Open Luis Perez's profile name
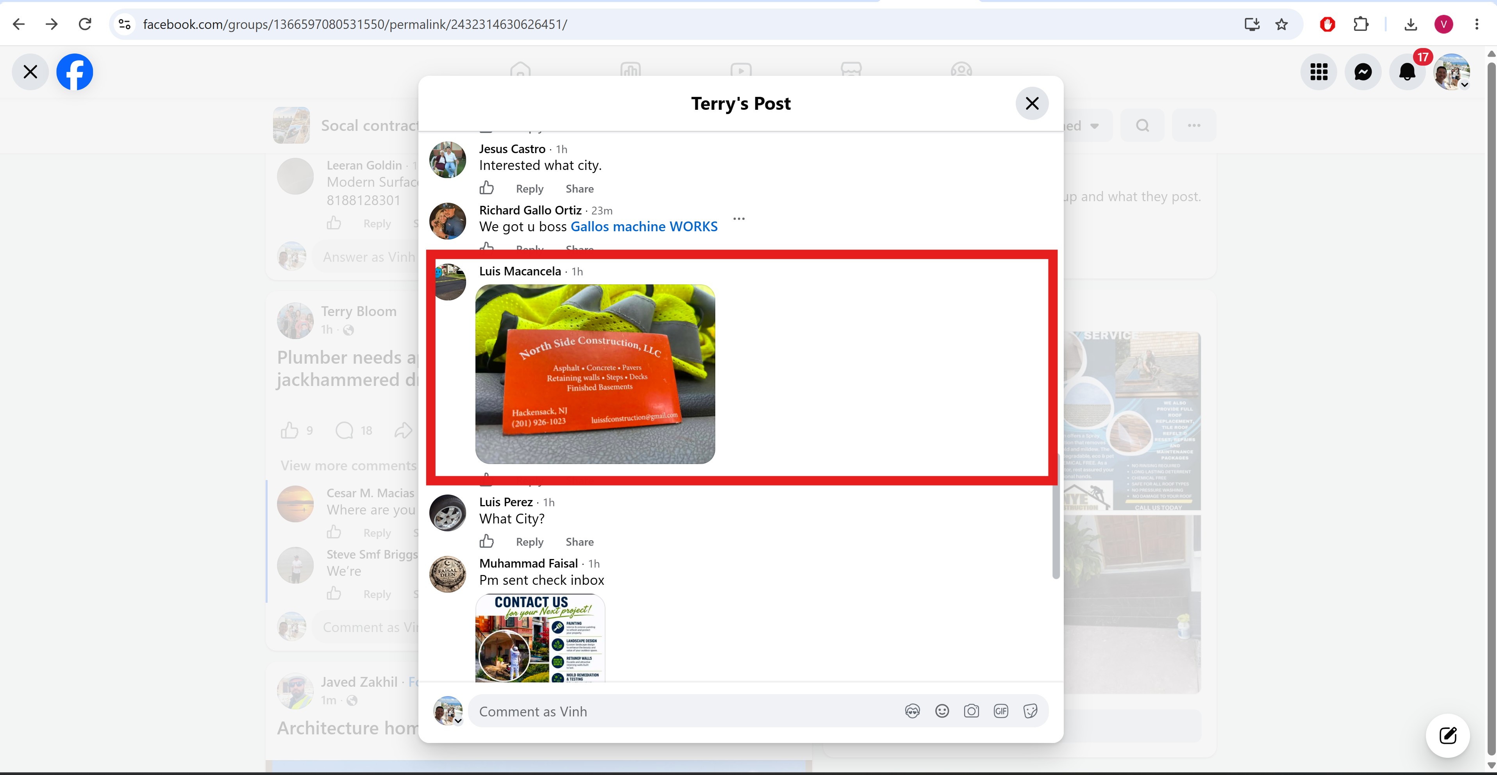The width and height of the screenshot is (1497, 775). 506,502
